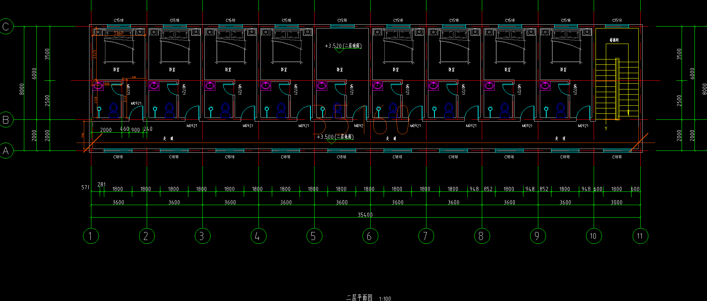Click the right-side 6000 dimension text
This screenshot has height=301, width=707.
[x=692, y=73]
